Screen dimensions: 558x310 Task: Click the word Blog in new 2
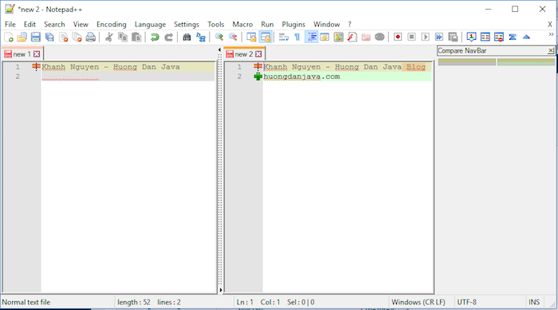point(415,67)
